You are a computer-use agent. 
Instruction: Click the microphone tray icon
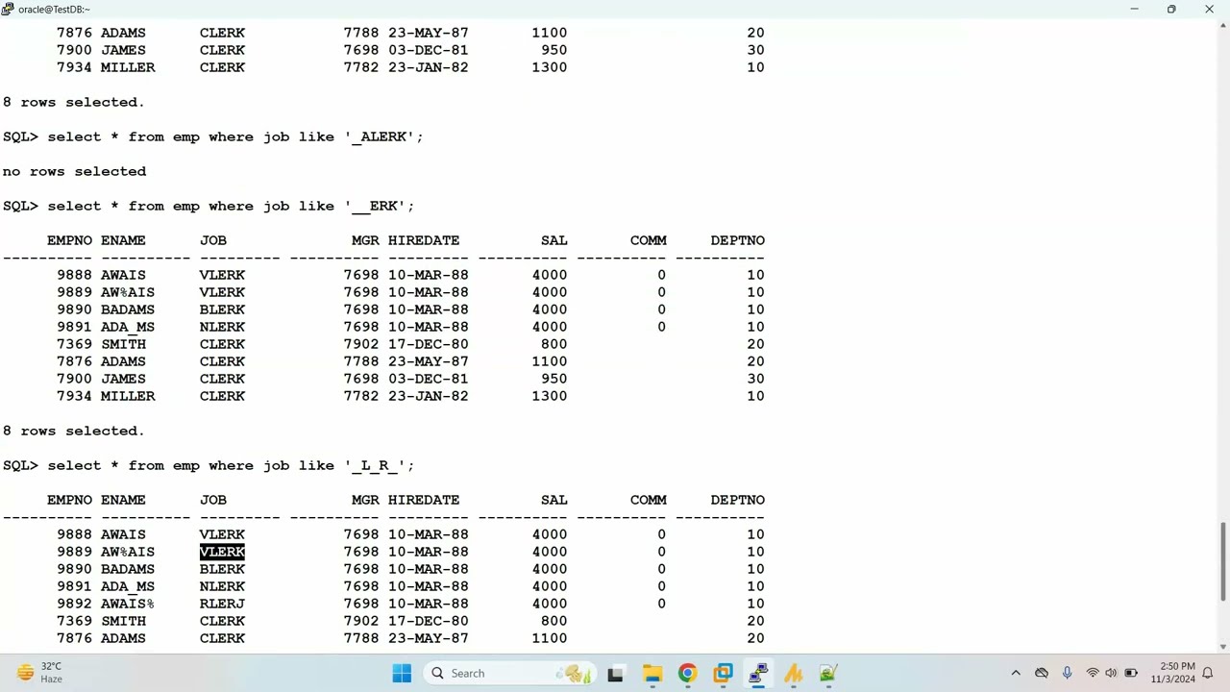click(x=1067, y=673)
